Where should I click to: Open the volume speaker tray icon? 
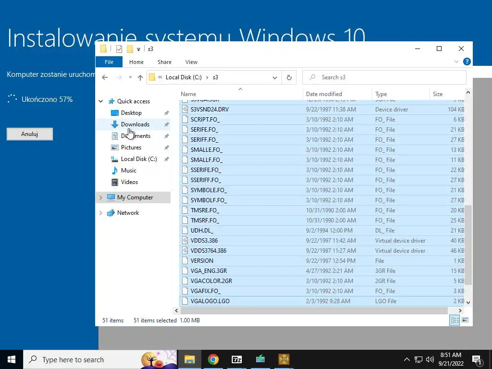430,359
